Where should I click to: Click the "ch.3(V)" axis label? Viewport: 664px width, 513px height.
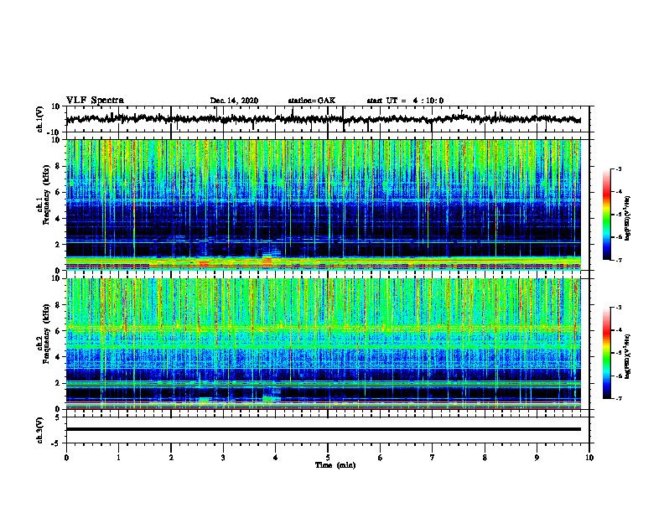[40, 431]
